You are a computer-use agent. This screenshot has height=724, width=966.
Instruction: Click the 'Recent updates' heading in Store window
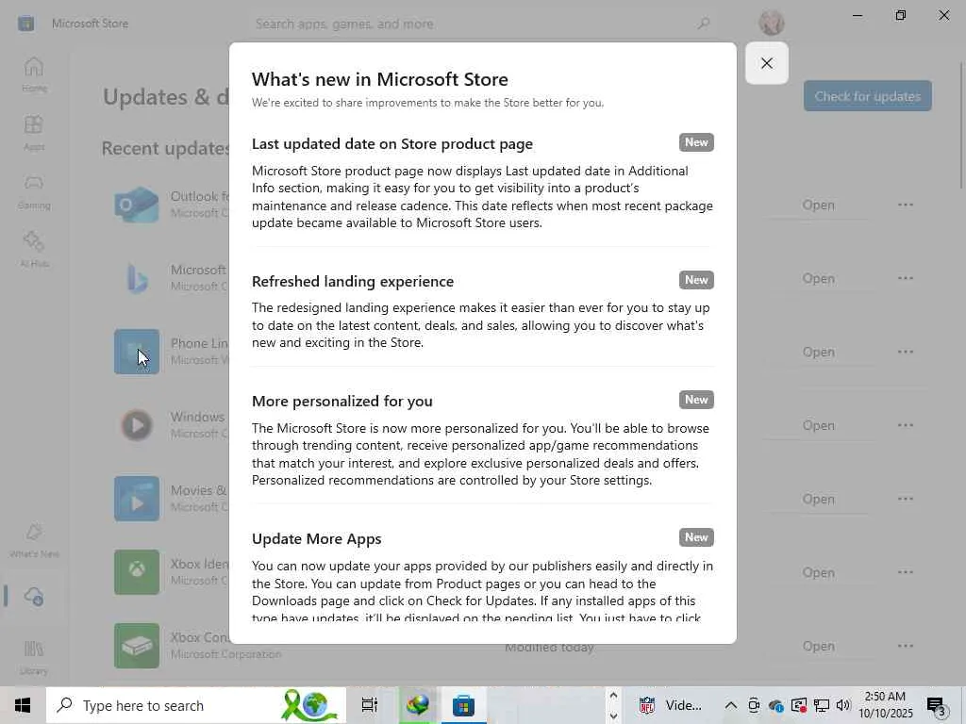coord(165,148)
